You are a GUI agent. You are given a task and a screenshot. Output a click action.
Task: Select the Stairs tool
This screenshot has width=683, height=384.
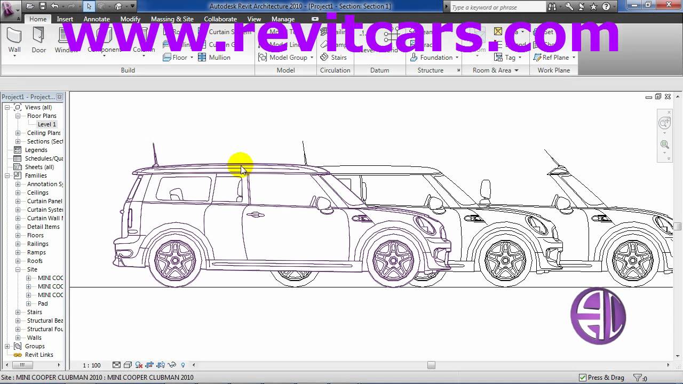coord(333,58)
